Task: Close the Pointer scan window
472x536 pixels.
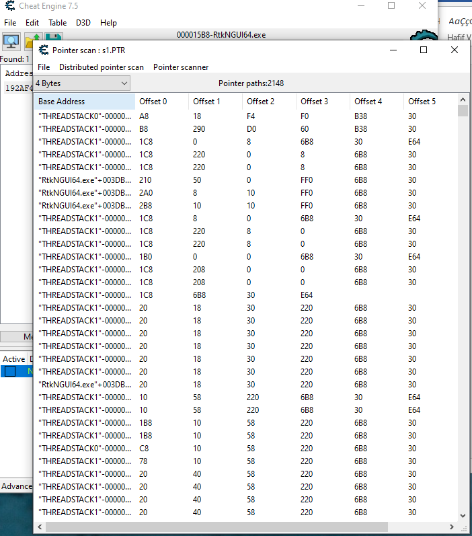Action: point(455,50)
